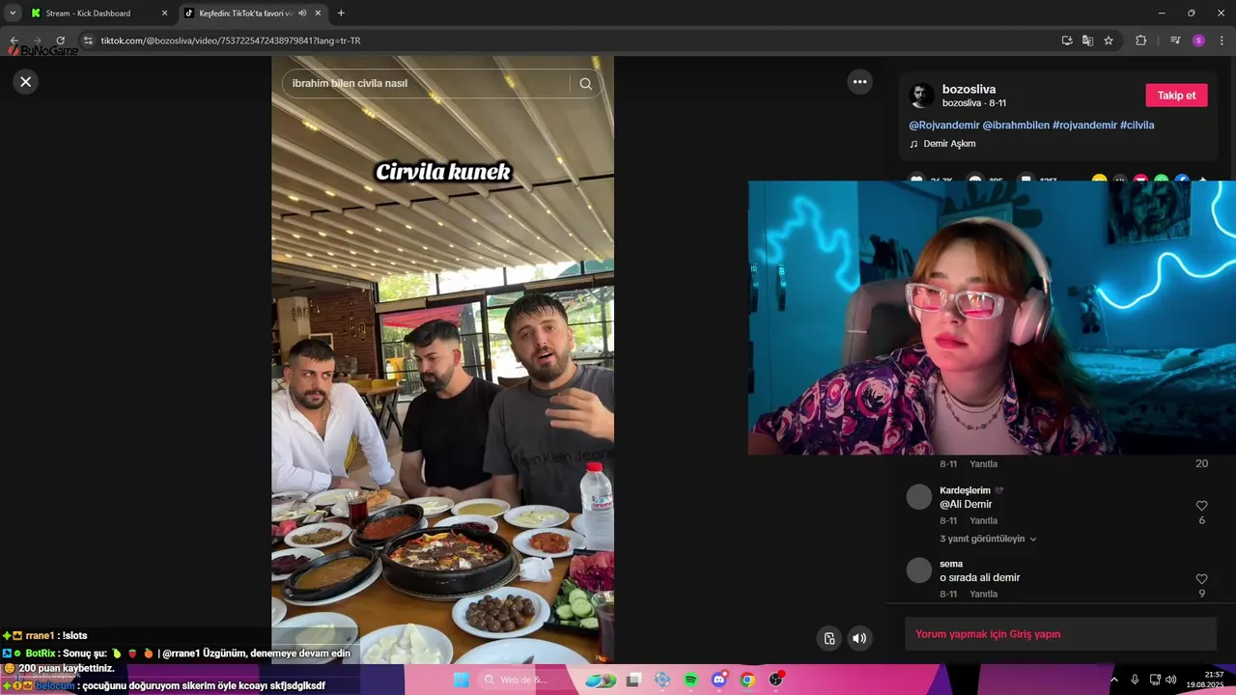Viewport: 1236px width, 695px height.
Task: Click the music note icon by Demir Aşkım
Action: pyautogui.click(x=913, y=144)
